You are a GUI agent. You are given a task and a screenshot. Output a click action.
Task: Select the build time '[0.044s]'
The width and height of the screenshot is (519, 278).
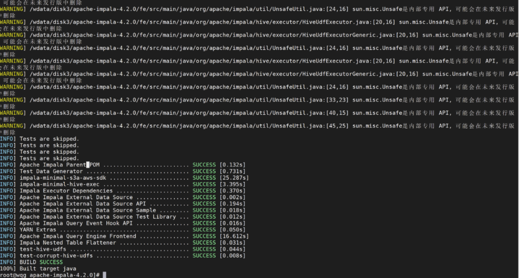pos(233,249)
